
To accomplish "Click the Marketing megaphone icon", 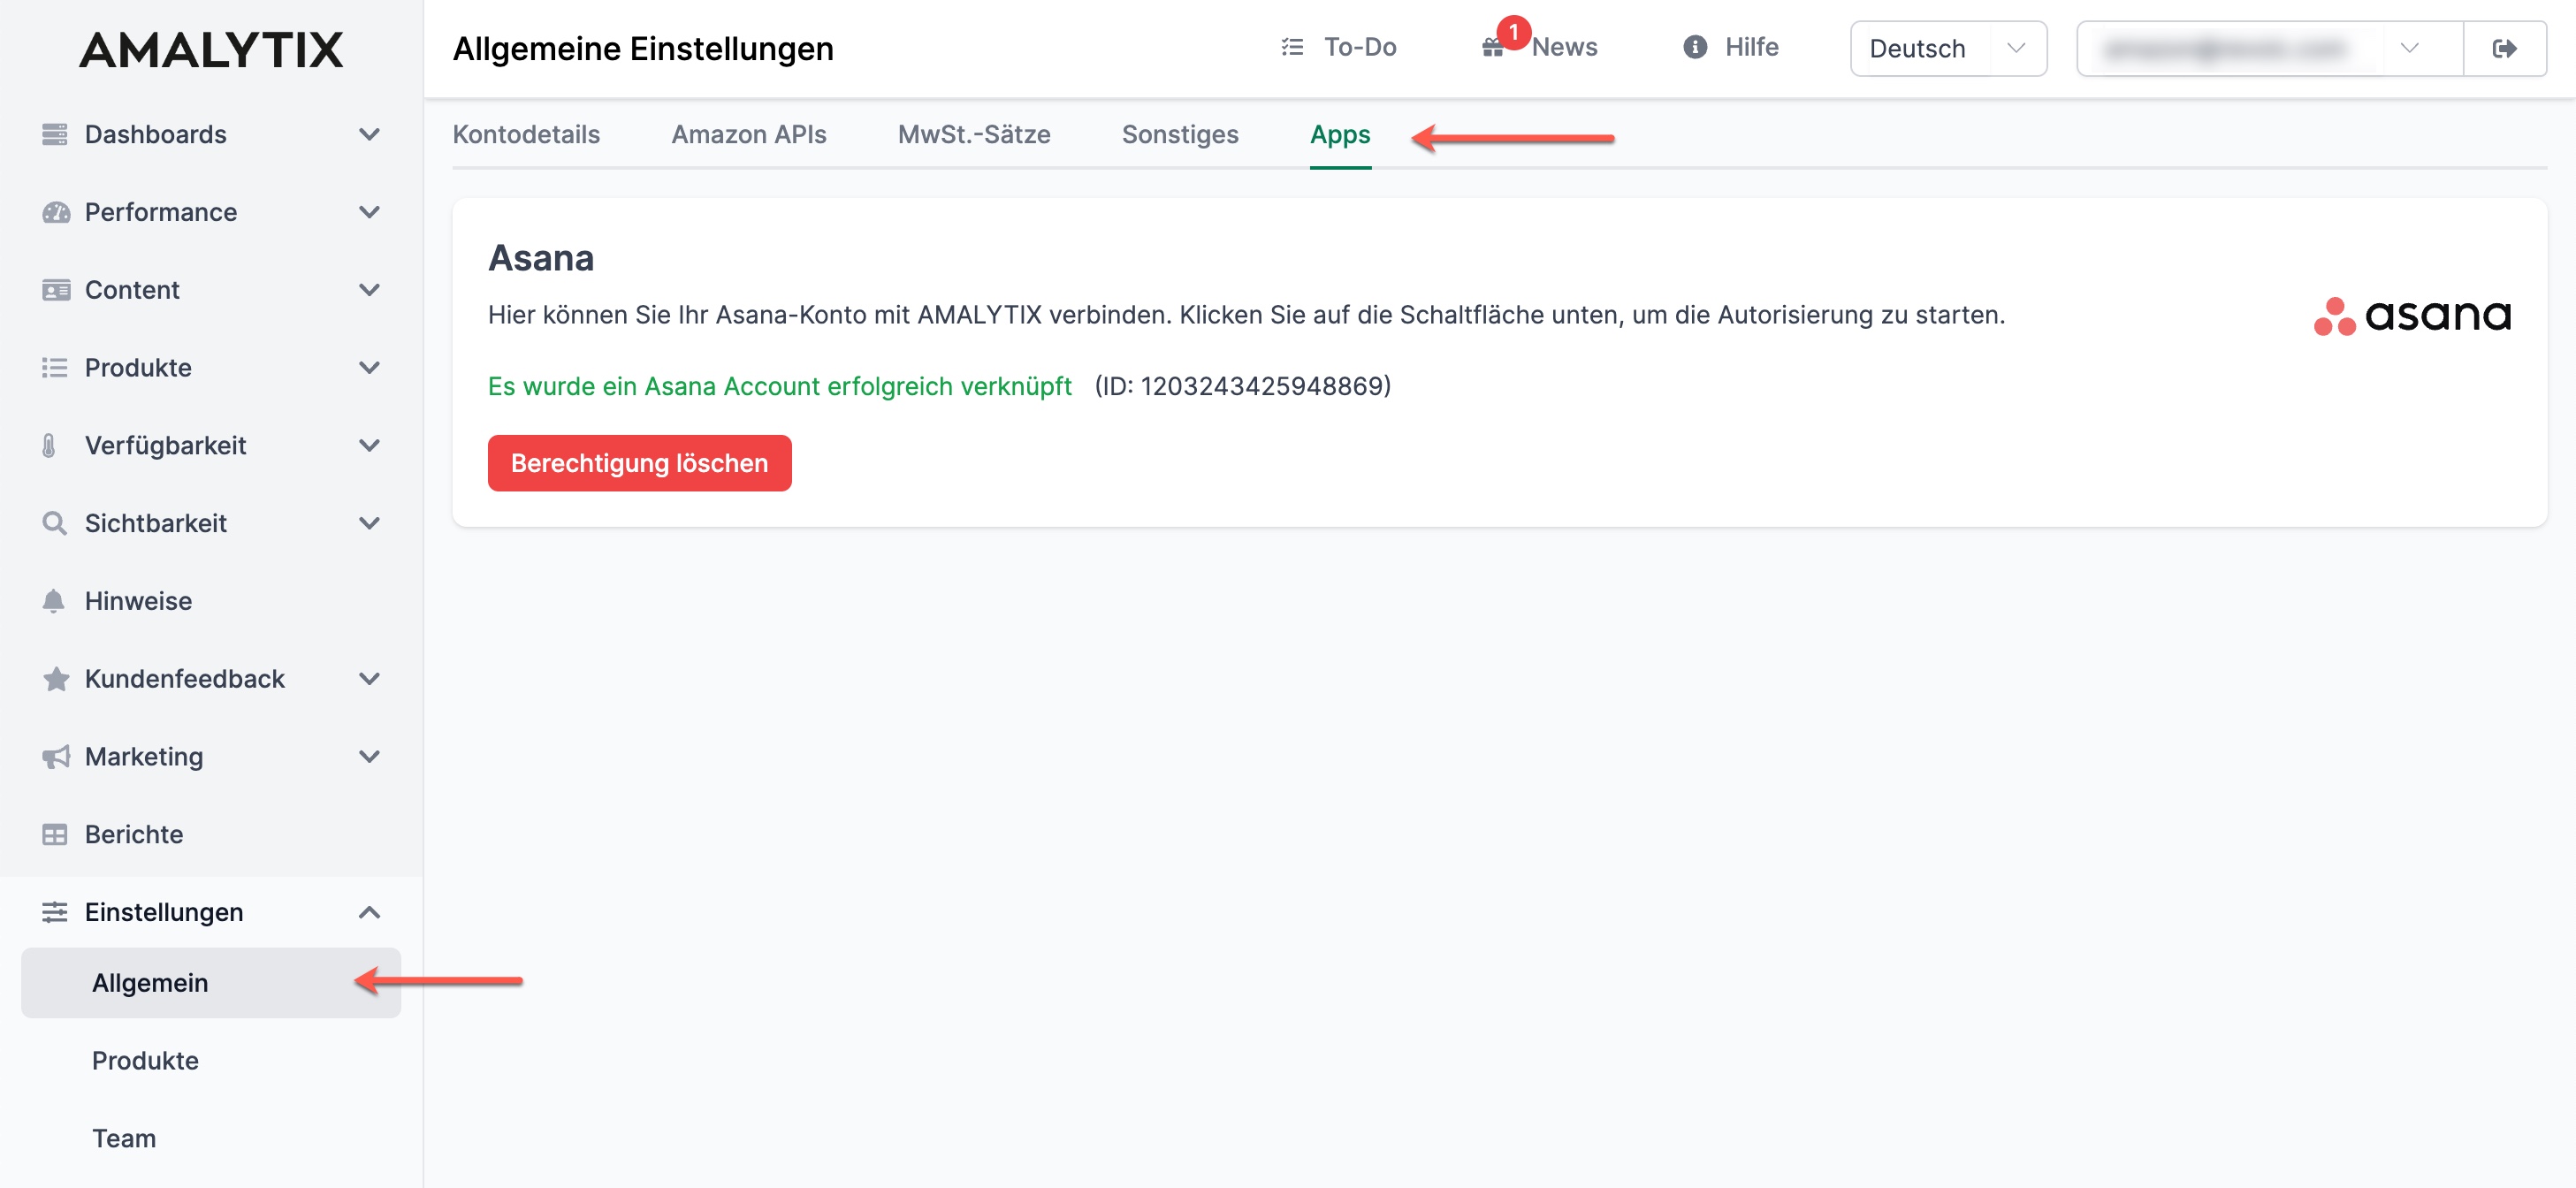I will click(56, 757).
